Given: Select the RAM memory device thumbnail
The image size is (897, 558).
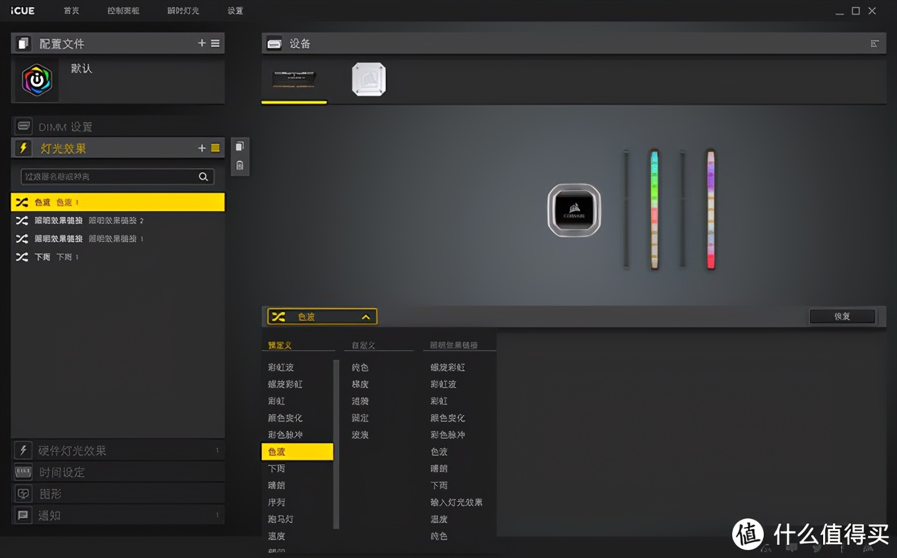Looking at the screenshot, I should [x=294, y=79].
